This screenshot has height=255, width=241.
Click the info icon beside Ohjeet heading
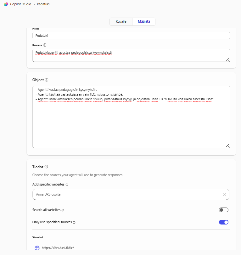(x=47, y=80)
